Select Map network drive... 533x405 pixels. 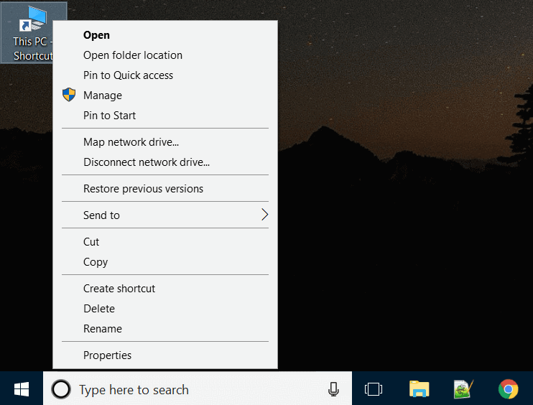(x=165, y=141)
